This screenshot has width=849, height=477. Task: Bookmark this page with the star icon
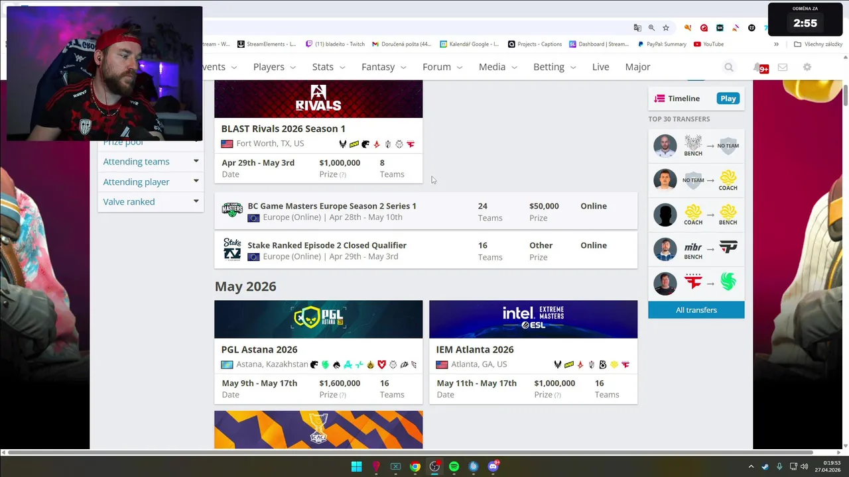pos(666,28)
